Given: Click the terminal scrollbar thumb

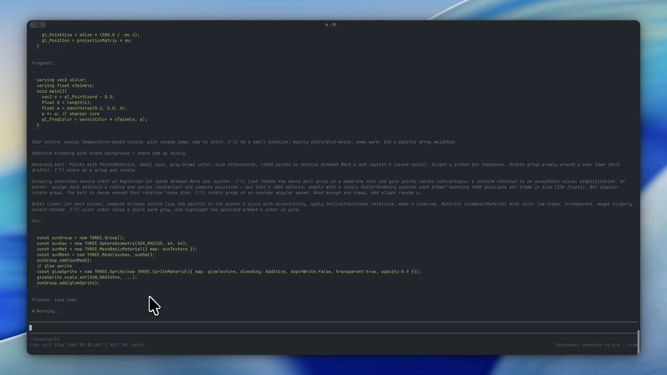Looking at the screenshot, I should 638,341.
